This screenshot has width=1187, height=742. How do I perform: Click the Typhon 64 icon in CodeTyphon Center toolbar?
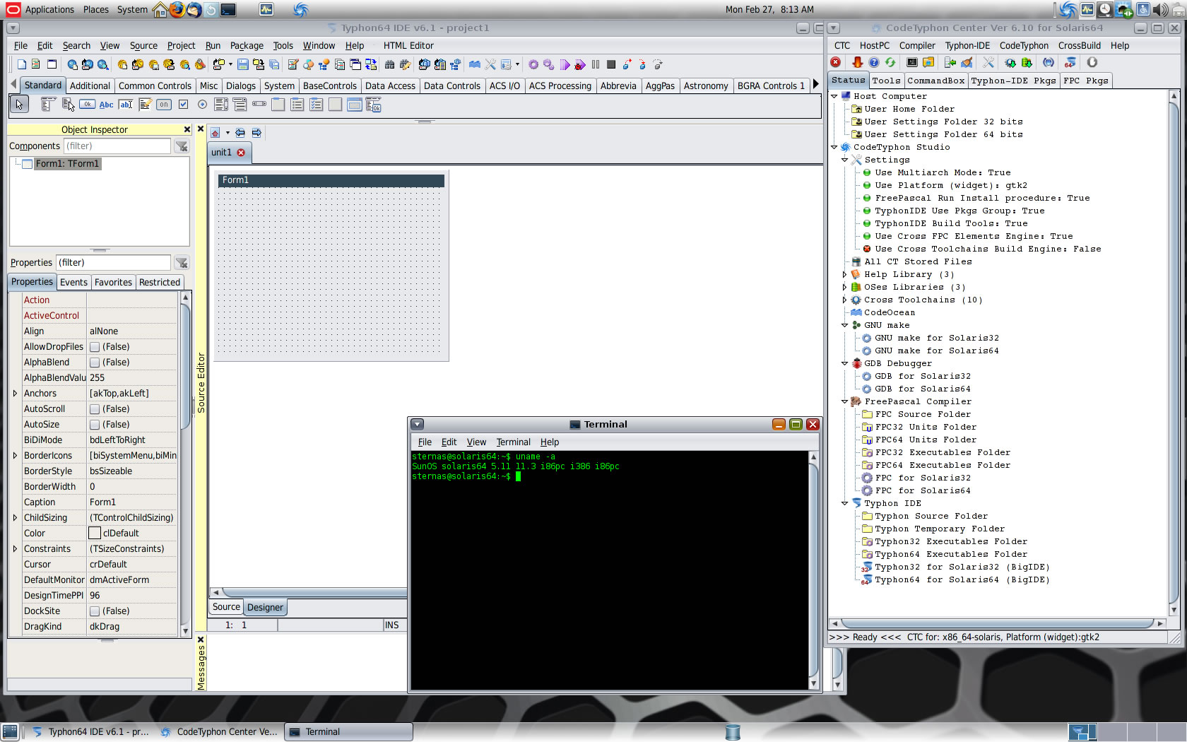tap(1070, 62)
